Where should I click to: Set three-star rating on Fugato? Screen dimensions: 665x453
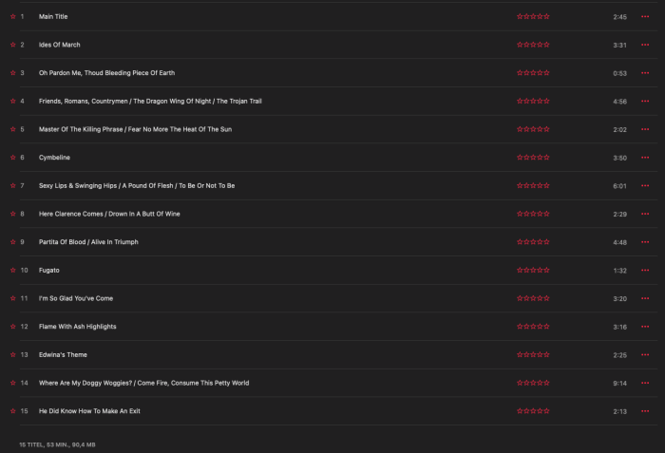pyautogui.click(x=533, y=271)
